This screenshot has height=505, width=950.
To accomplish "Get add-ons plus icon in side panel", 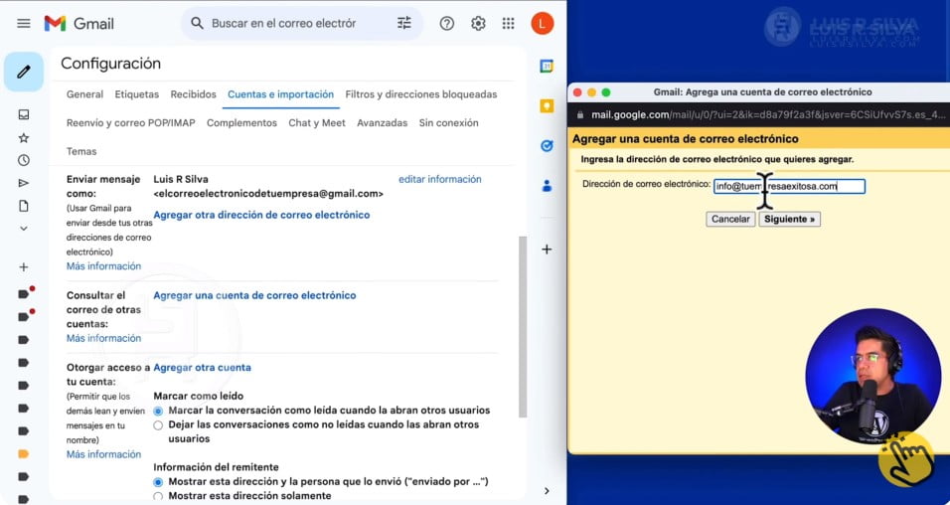I will [x=547, y=250].
